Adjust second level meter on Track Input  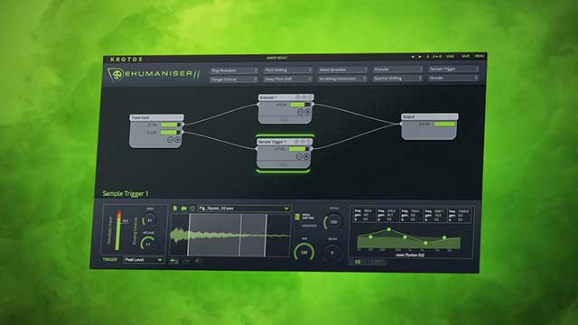tap(171, 133)
